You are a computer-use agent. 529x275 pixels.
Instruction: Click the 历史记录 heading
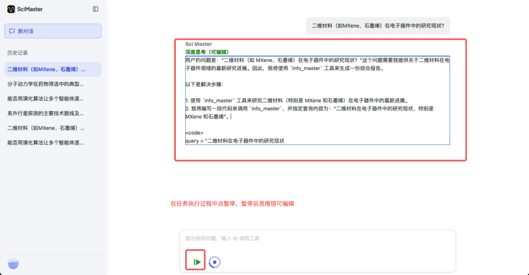[17, 53]
